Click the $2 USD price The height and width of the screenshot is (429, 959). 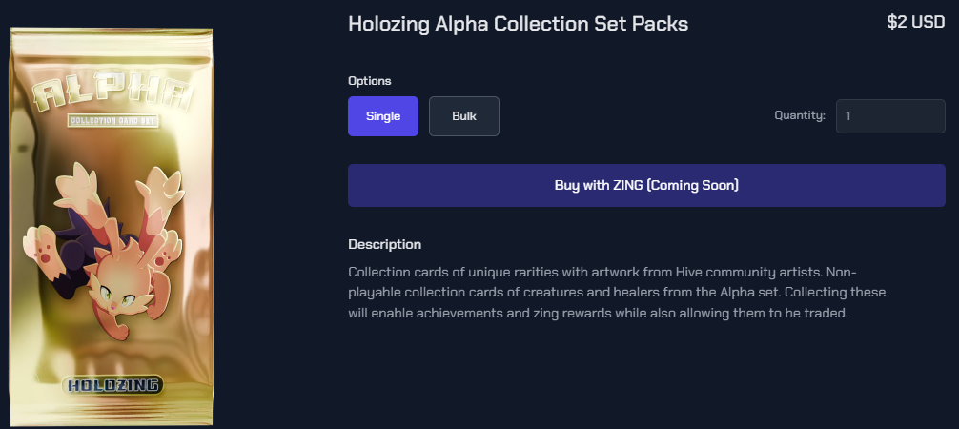[x=915, y=22]
